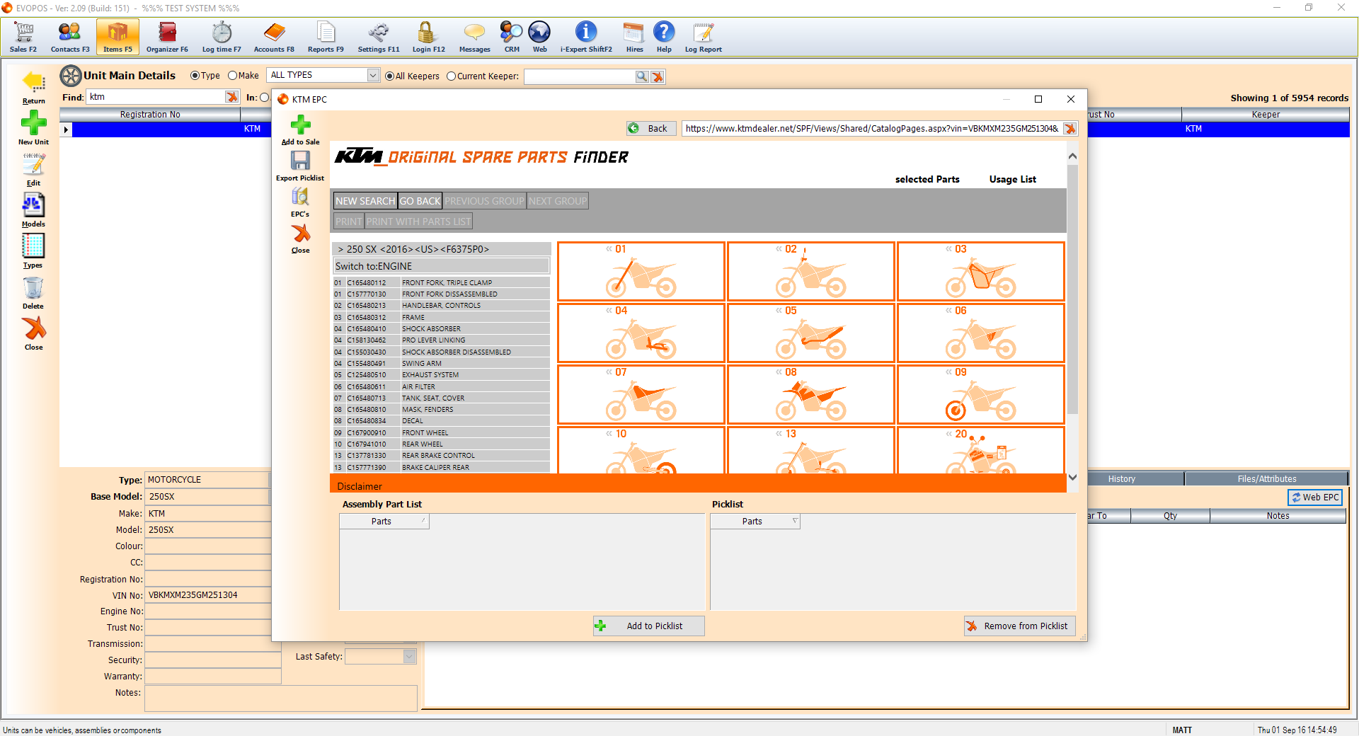The height and width of the screenshot is (736, 1359).
Task: Open Log time F7
Action: click(222, 37)
